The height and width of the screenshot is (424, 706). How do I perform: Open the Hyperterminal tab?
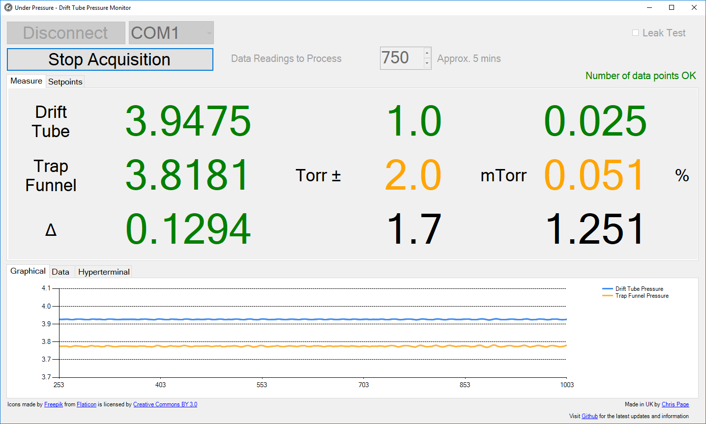104,272
